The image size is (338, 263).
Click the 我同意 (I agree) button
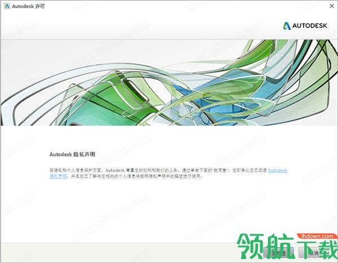[279, 252]
